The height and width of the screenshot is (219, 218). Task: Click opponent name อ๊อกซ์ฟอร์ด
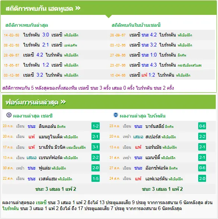(x=157, y=168)
